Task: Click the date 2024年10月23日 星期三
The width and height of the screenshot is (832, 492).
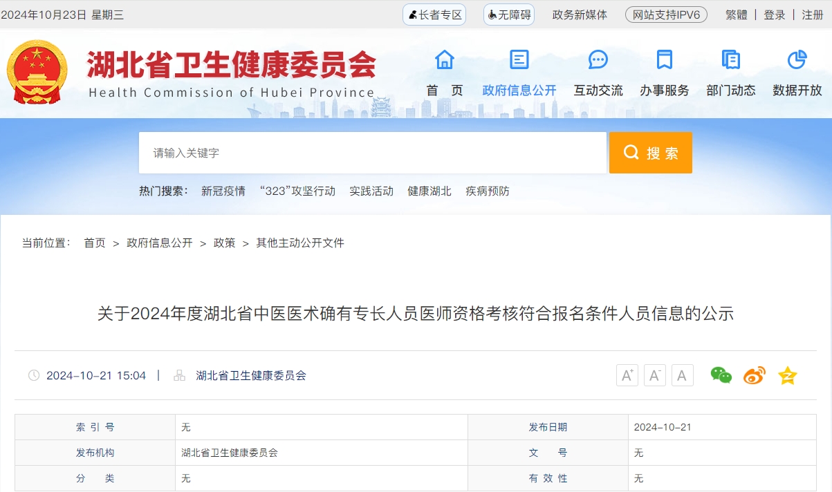Action: [62, 15]
